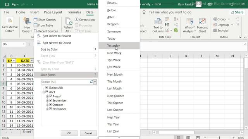Open the Customize Quick Access Toolbar arrow
248x139 pixels.
(x=32, y=5)
